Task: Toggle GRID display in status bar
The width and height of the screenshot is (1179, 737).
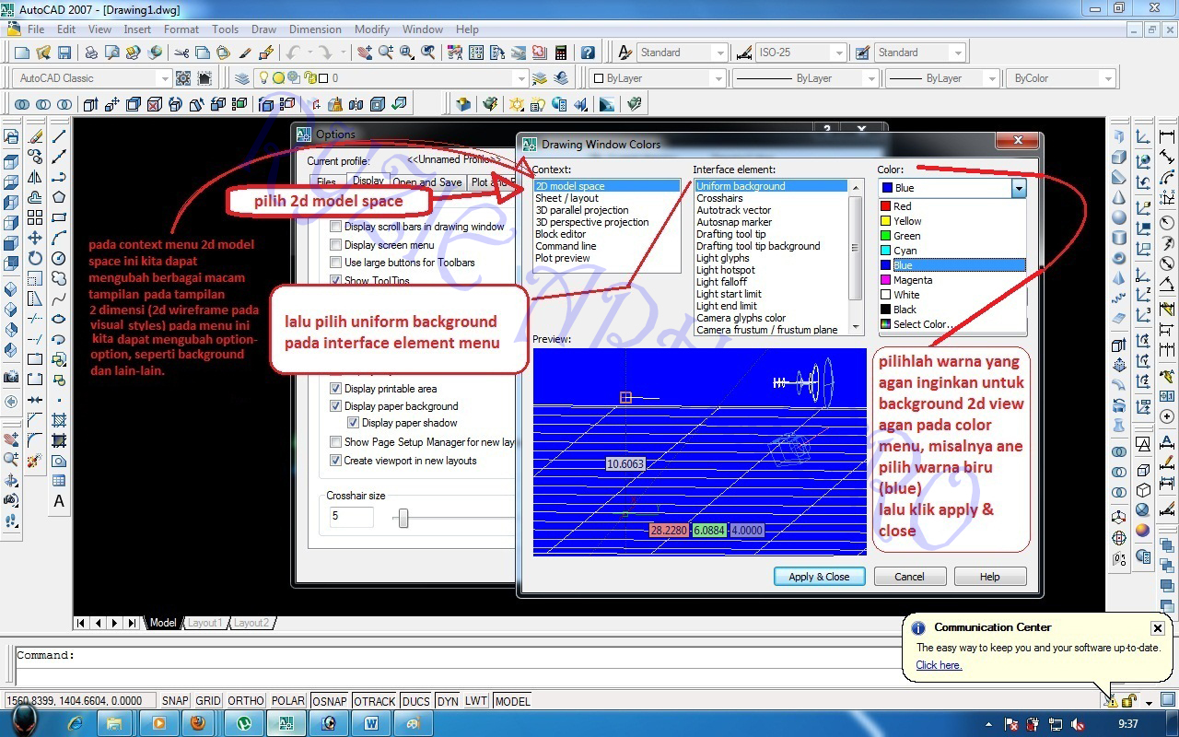Action: point(208,701)
